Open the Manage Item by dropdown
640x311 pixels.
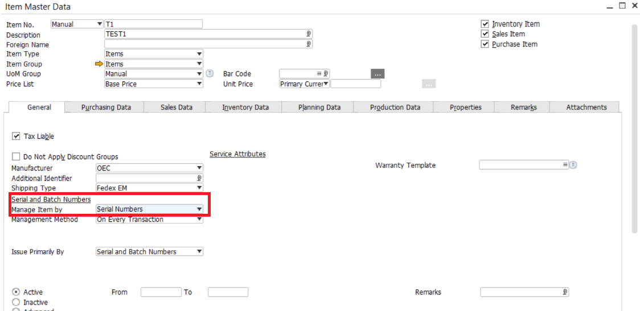pos(199,209)
